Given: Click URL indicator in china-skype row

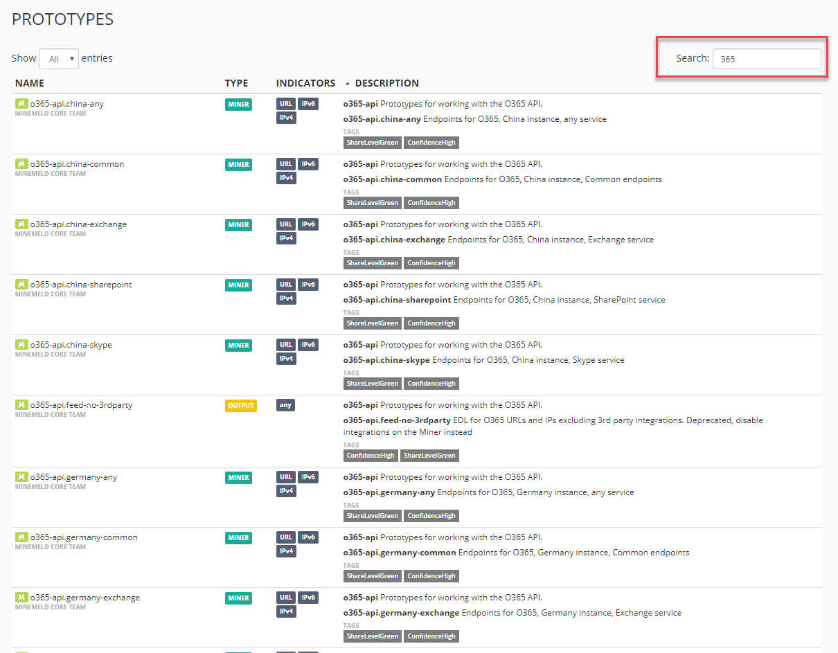Looking at the screenshot, I should point(286,345).
